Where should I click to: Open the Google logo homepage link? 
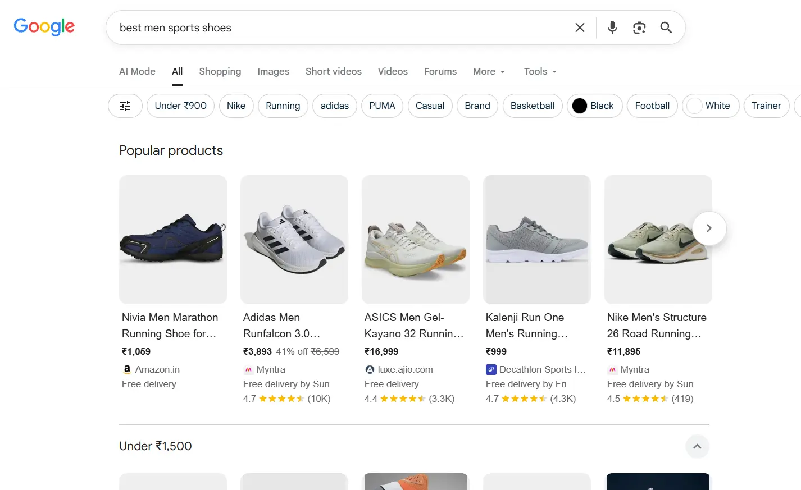44,26
